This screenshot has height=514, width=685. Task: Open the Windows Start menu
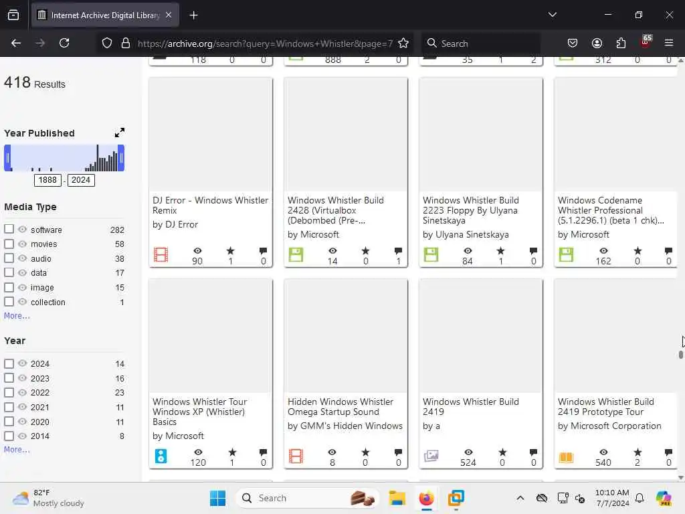(x=217, y=498)
